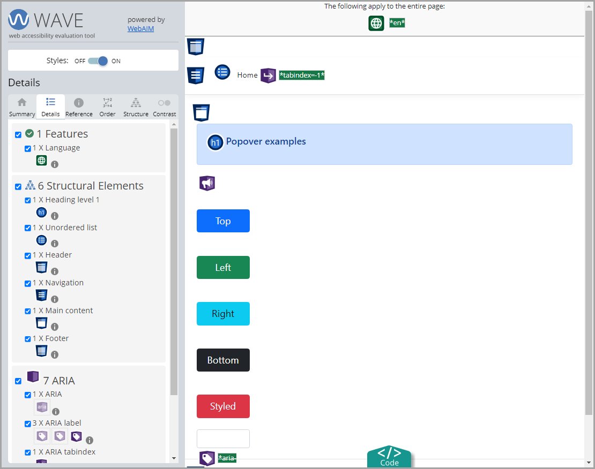Toggle the Styles on/off switch
The height and width of the screenshot is (469, 595).
pos(98,60)
